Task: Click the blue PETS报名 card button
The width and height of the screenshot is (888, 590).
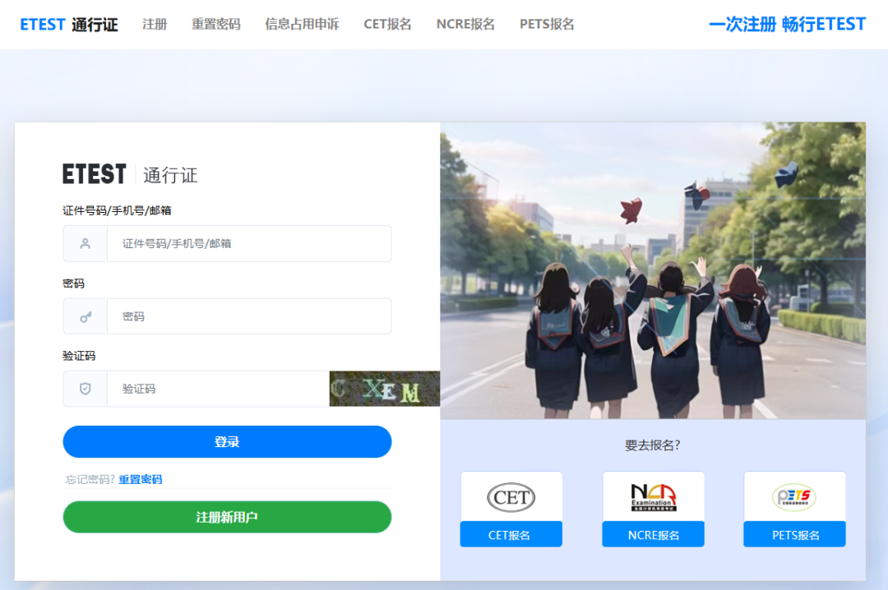Action: (794, 534)
